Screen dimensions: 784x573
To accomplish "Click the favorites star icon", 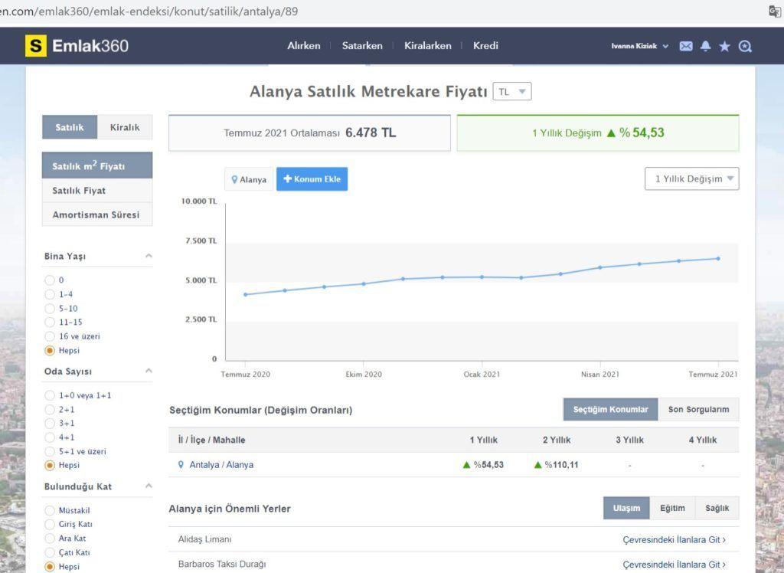I will click(x=724, y=46).
